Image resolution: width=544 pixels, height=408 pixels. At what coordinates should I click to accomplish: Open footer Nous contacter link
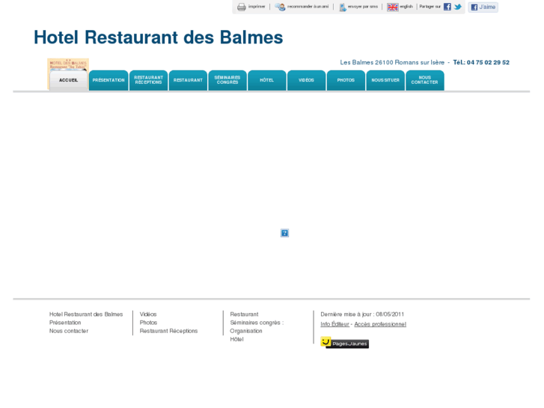69,331
